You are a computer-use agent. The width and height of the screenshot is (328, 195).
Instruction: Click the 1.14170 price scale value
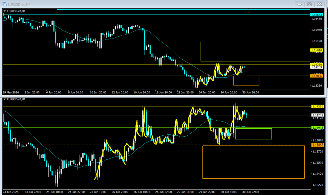(x=318, y=118)
